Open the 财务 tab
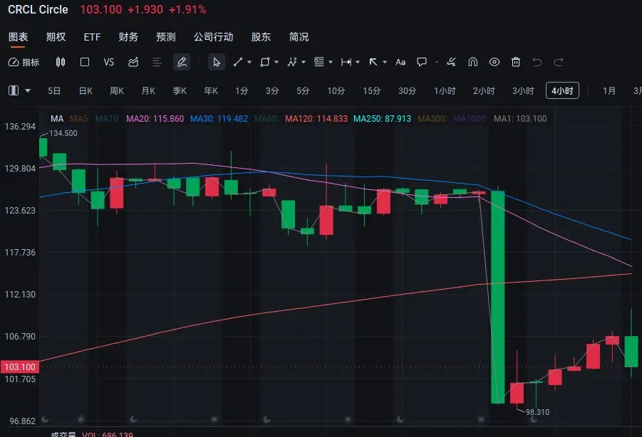The height and width of the screenshot is (437, 642). point(128,37)
